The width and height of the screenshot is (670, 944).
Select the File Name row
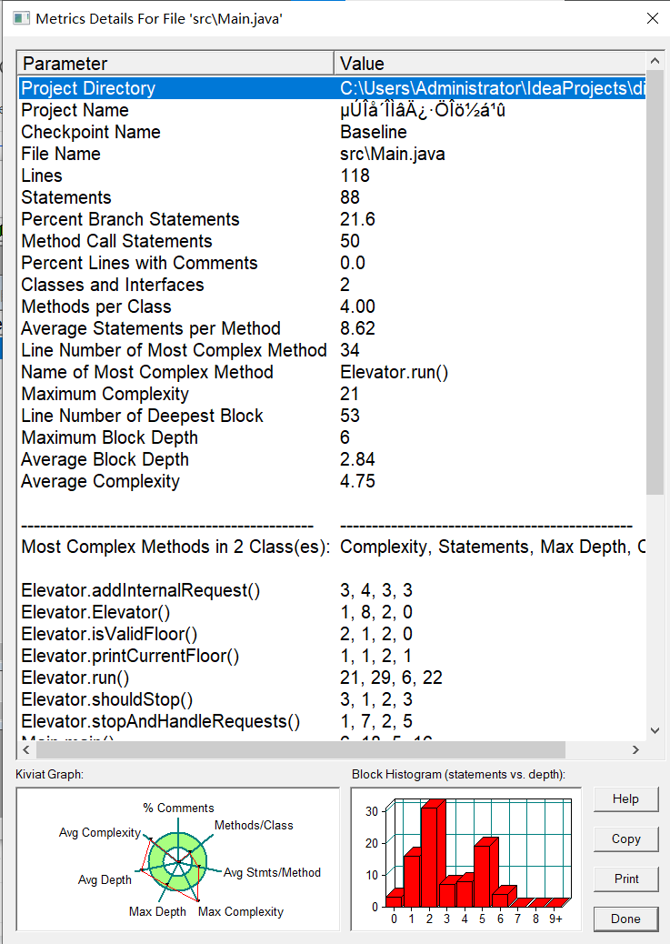pos(332,154)
